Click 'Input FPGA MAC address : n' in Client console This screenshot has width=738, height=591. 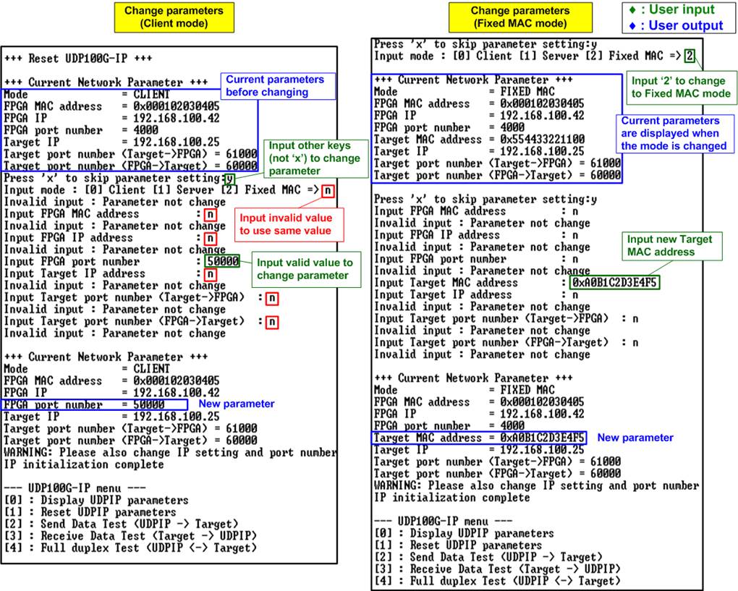(110, 214)
